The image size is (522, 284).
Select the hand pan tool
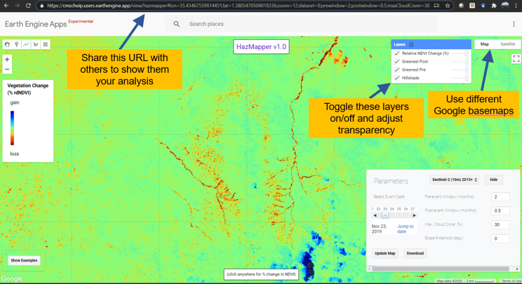click(8, 44)
